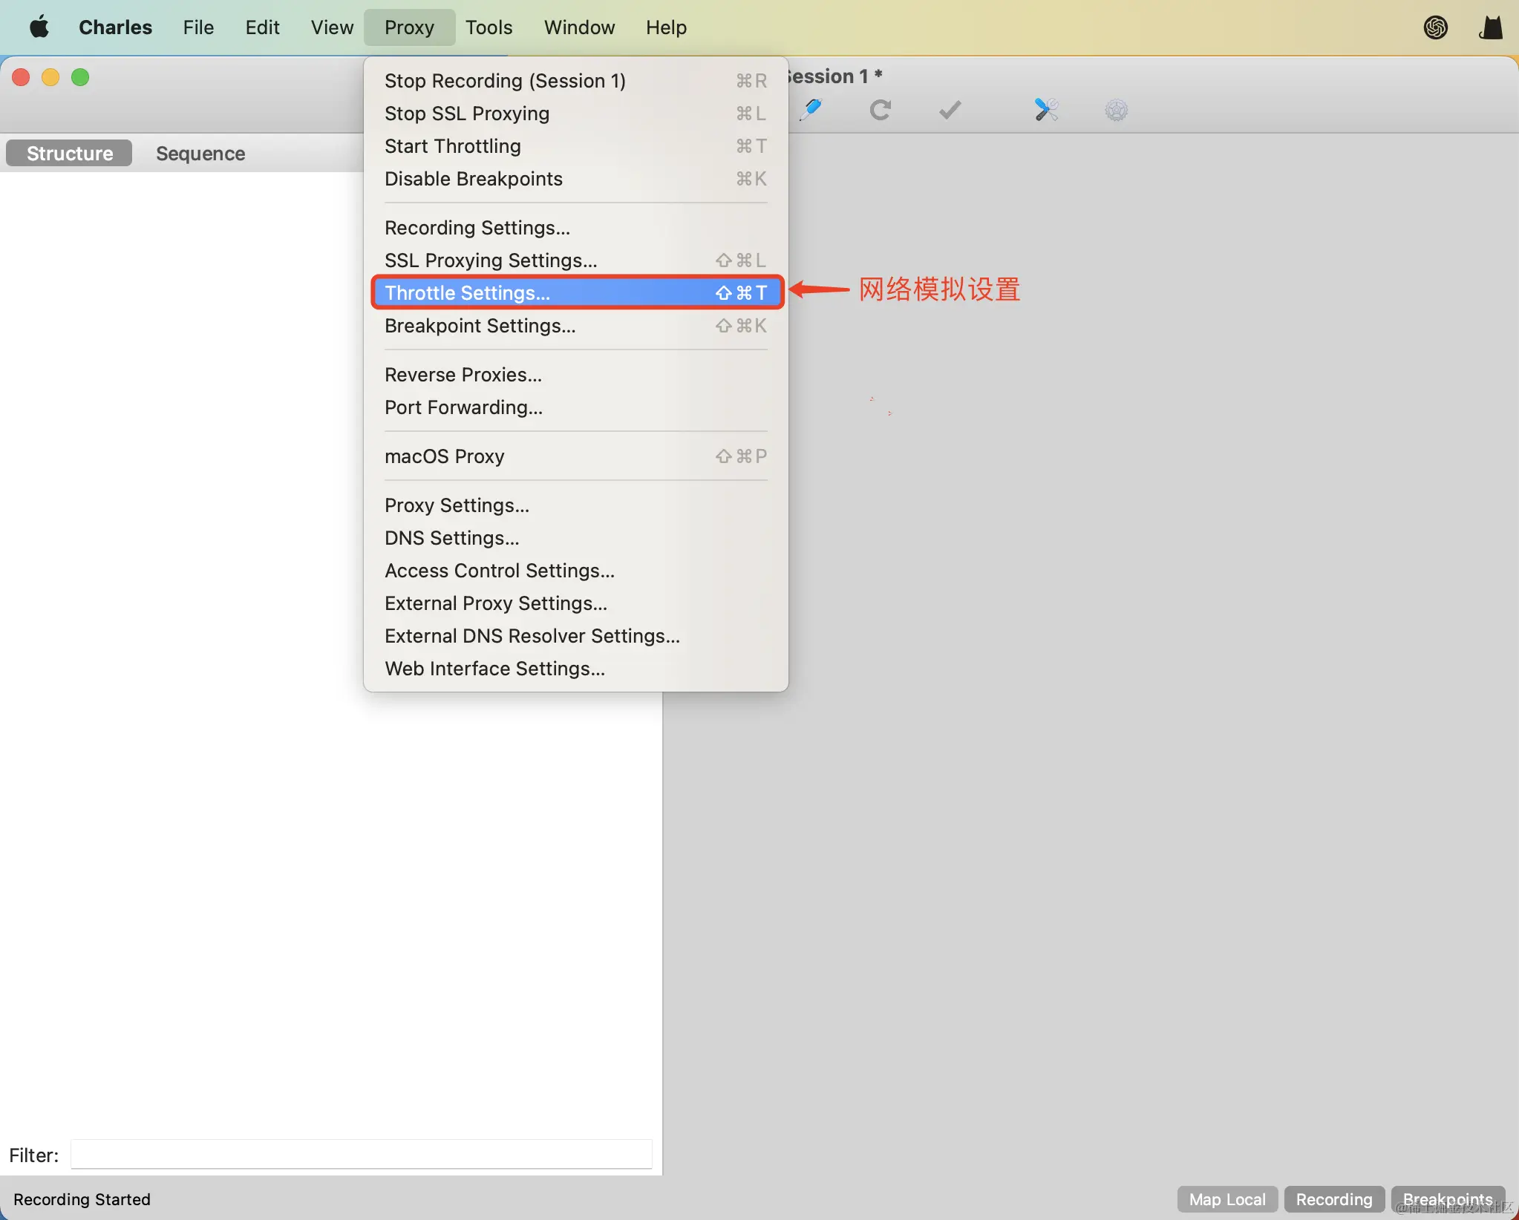Viewport: 1519px width, 1220px height.
Task: Click the Repeat request arrow icon
Action: (880, 110)
